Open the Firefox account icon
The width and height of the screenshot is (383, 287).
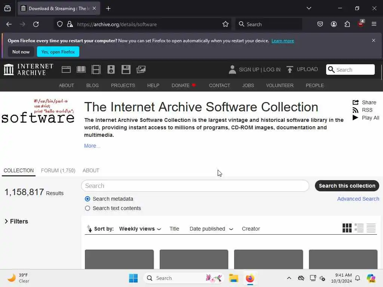click(334, 24)
